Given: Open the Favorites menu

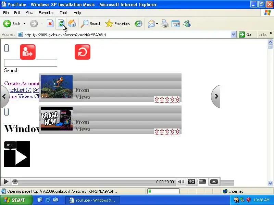Looking at the screenshot, I should [x=47, y=13].
